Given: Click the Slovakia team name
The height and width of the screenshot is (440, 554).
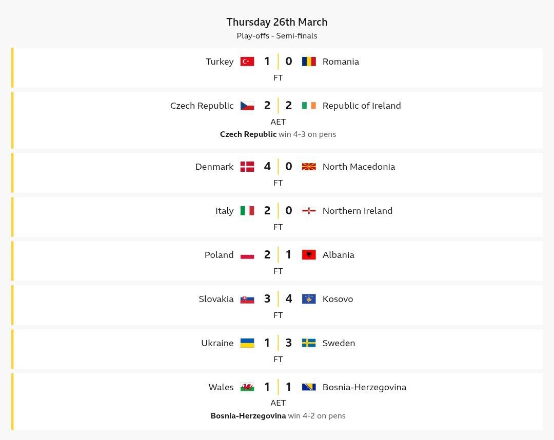Looking at the screenshot, I should click(216, 299).
